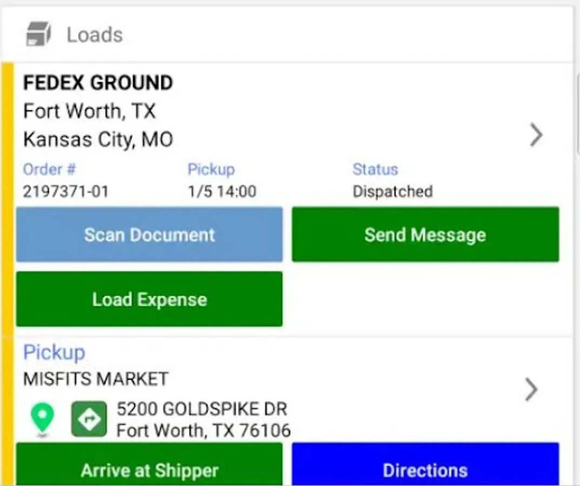Tap the Pickup section heading above MISFITS MARKET
Viewport: 580px width, 486px height.
point(54,353)
